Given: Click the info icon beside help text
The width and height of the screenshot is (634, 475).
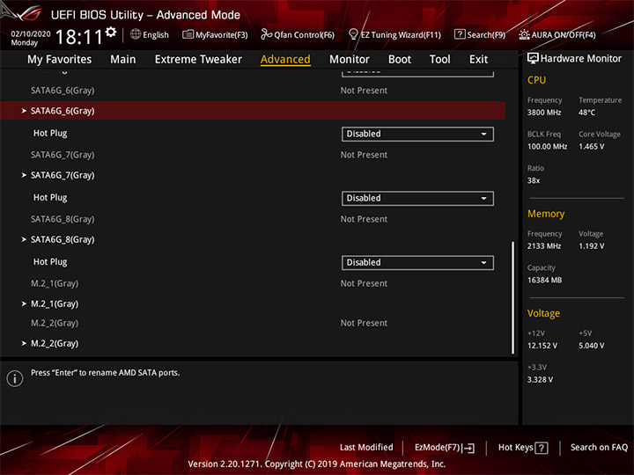Looking at the screenshot, I should pyautogui.click(x=15, y=378).
